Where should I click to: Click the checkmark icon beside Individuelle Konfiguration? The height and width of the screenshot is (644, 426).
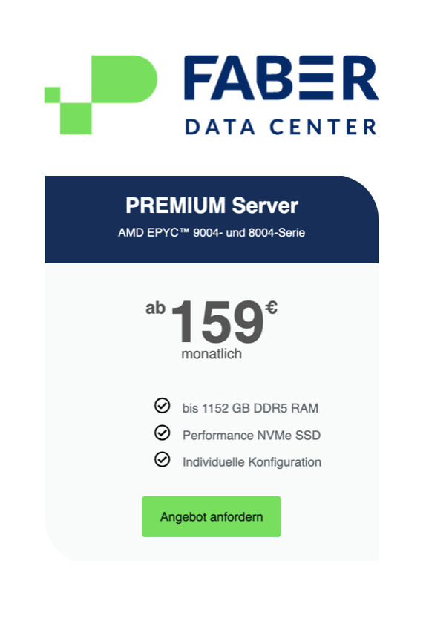click(163, 459)
